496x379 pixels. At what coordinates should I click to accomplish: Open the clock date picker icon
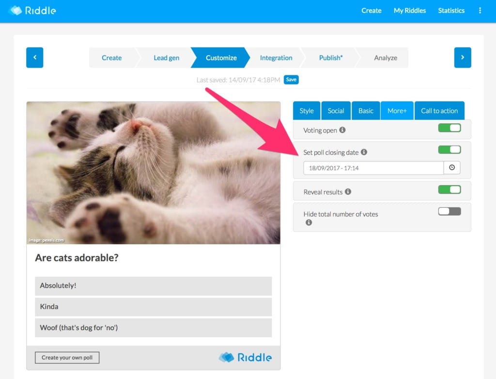pyautogui.click(x=452, y=167)
